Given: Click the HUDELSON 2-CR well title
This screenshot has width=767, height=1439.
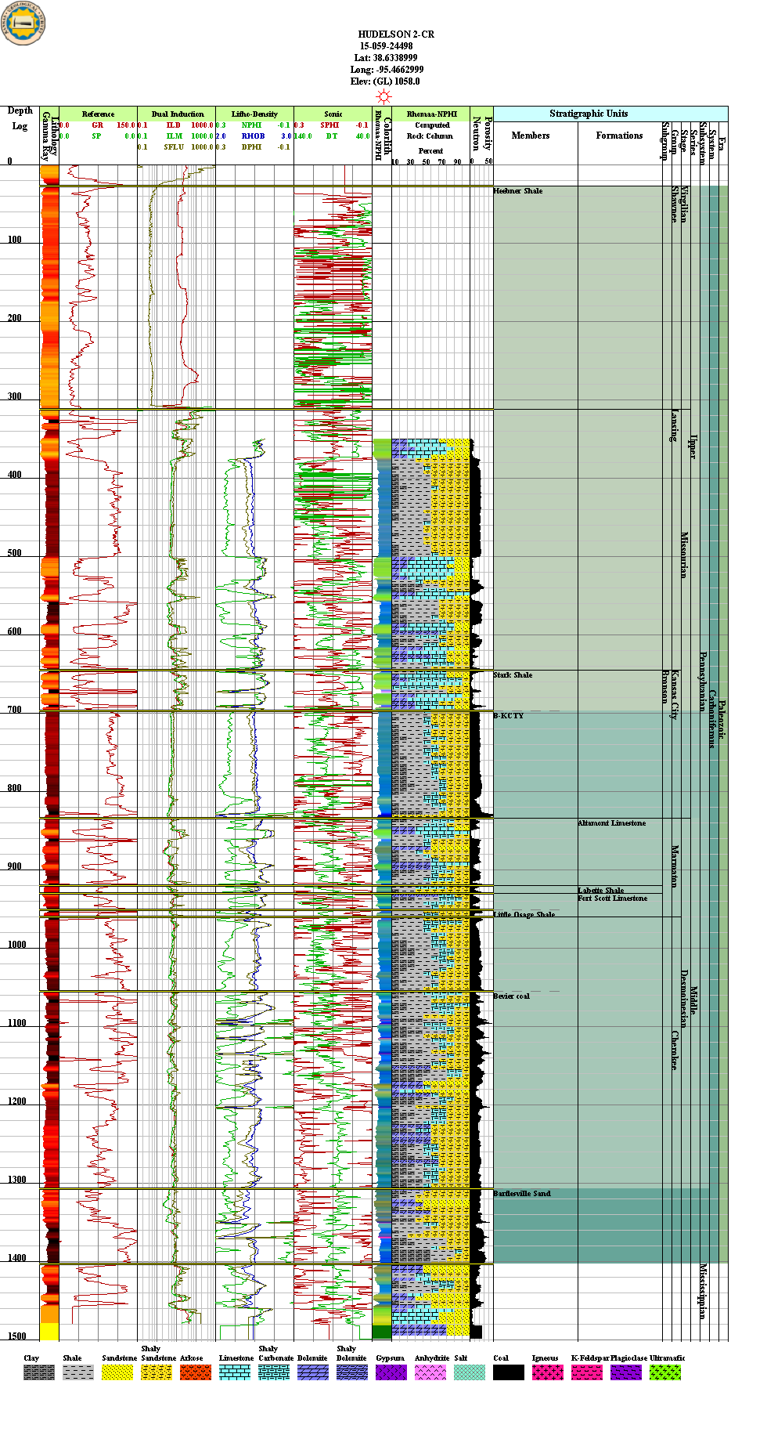Looking at the screenshot, I should click(395, 34).
